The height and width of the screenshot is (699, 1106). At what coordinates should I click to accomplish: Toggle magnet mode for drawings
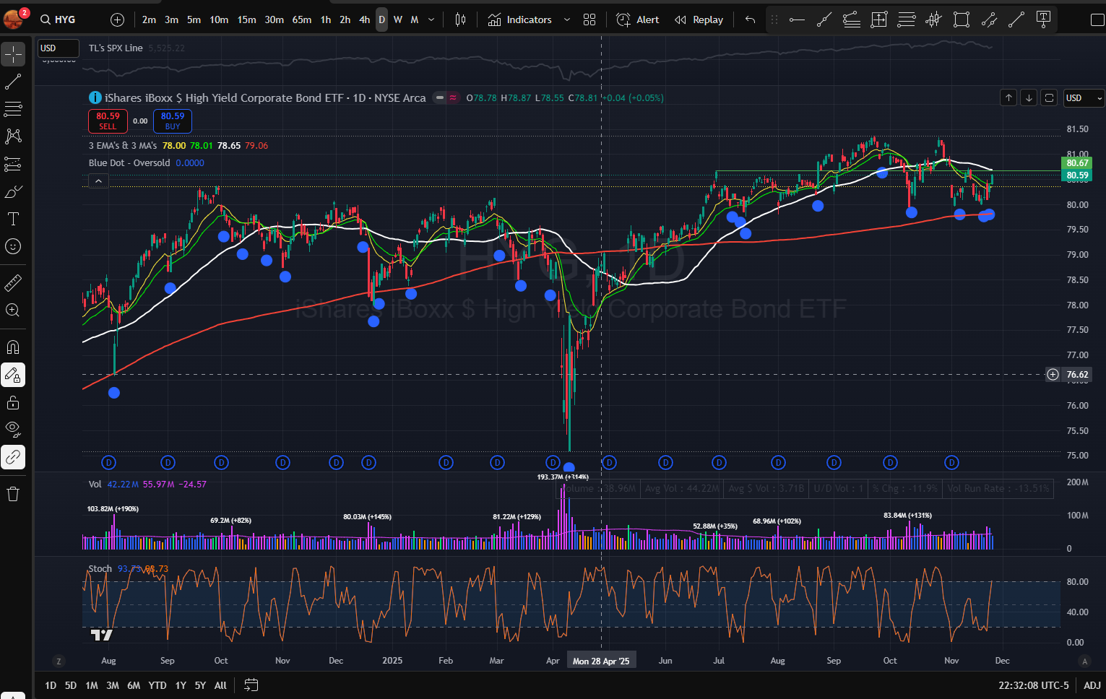coord(13,347)
